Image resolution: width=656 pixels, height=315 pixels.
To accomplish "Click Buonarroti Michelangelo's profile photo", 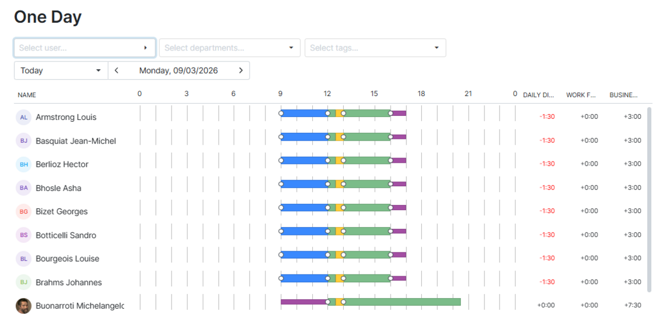I will [24, 306].
